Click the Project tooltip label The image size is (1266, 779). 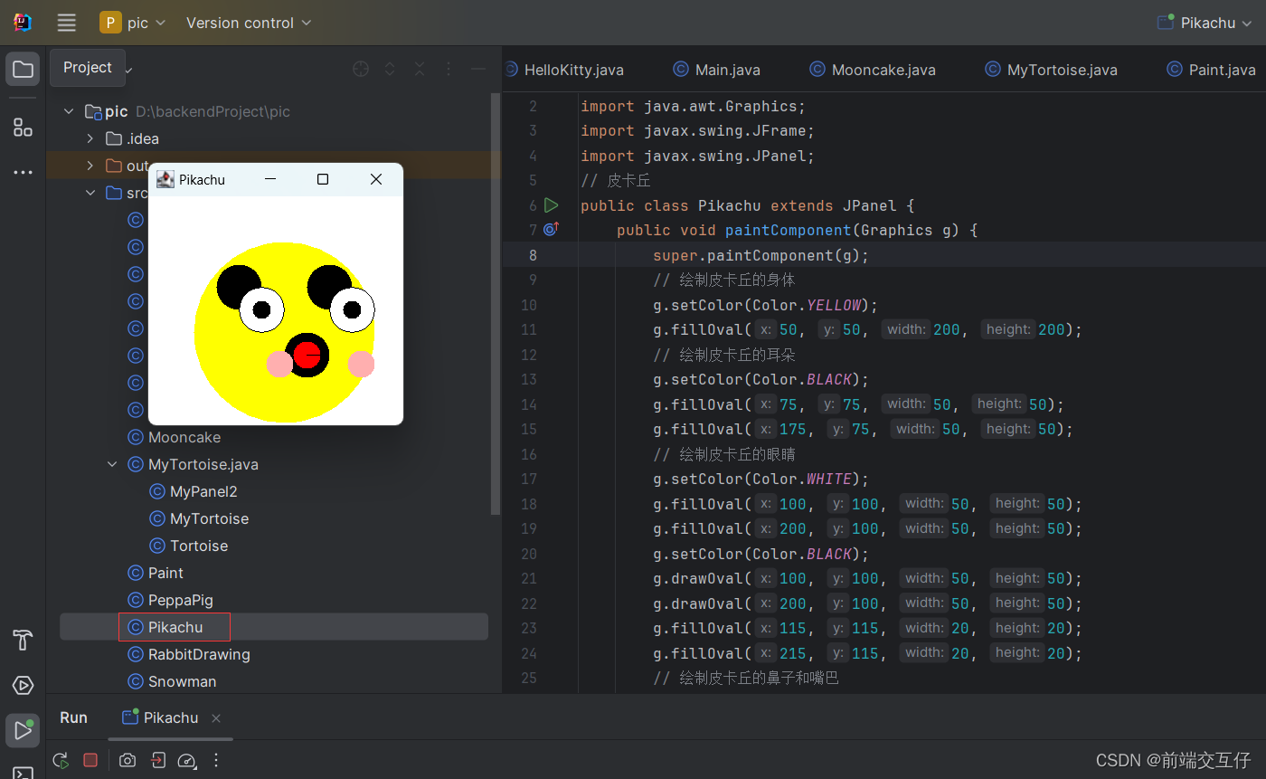click(x=88, y=68)
